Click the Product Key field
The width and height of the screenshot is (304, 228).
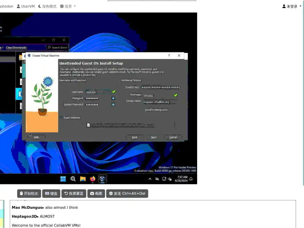pos(160,87)
